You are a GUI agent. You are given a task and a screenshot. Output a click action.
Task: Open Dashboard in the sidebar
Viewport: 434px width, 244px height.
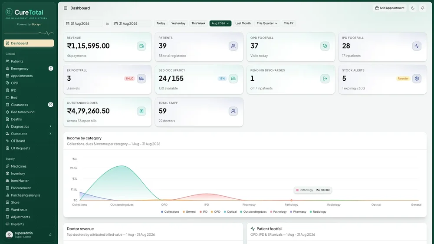pyautogui.click(x=29, y=43)
